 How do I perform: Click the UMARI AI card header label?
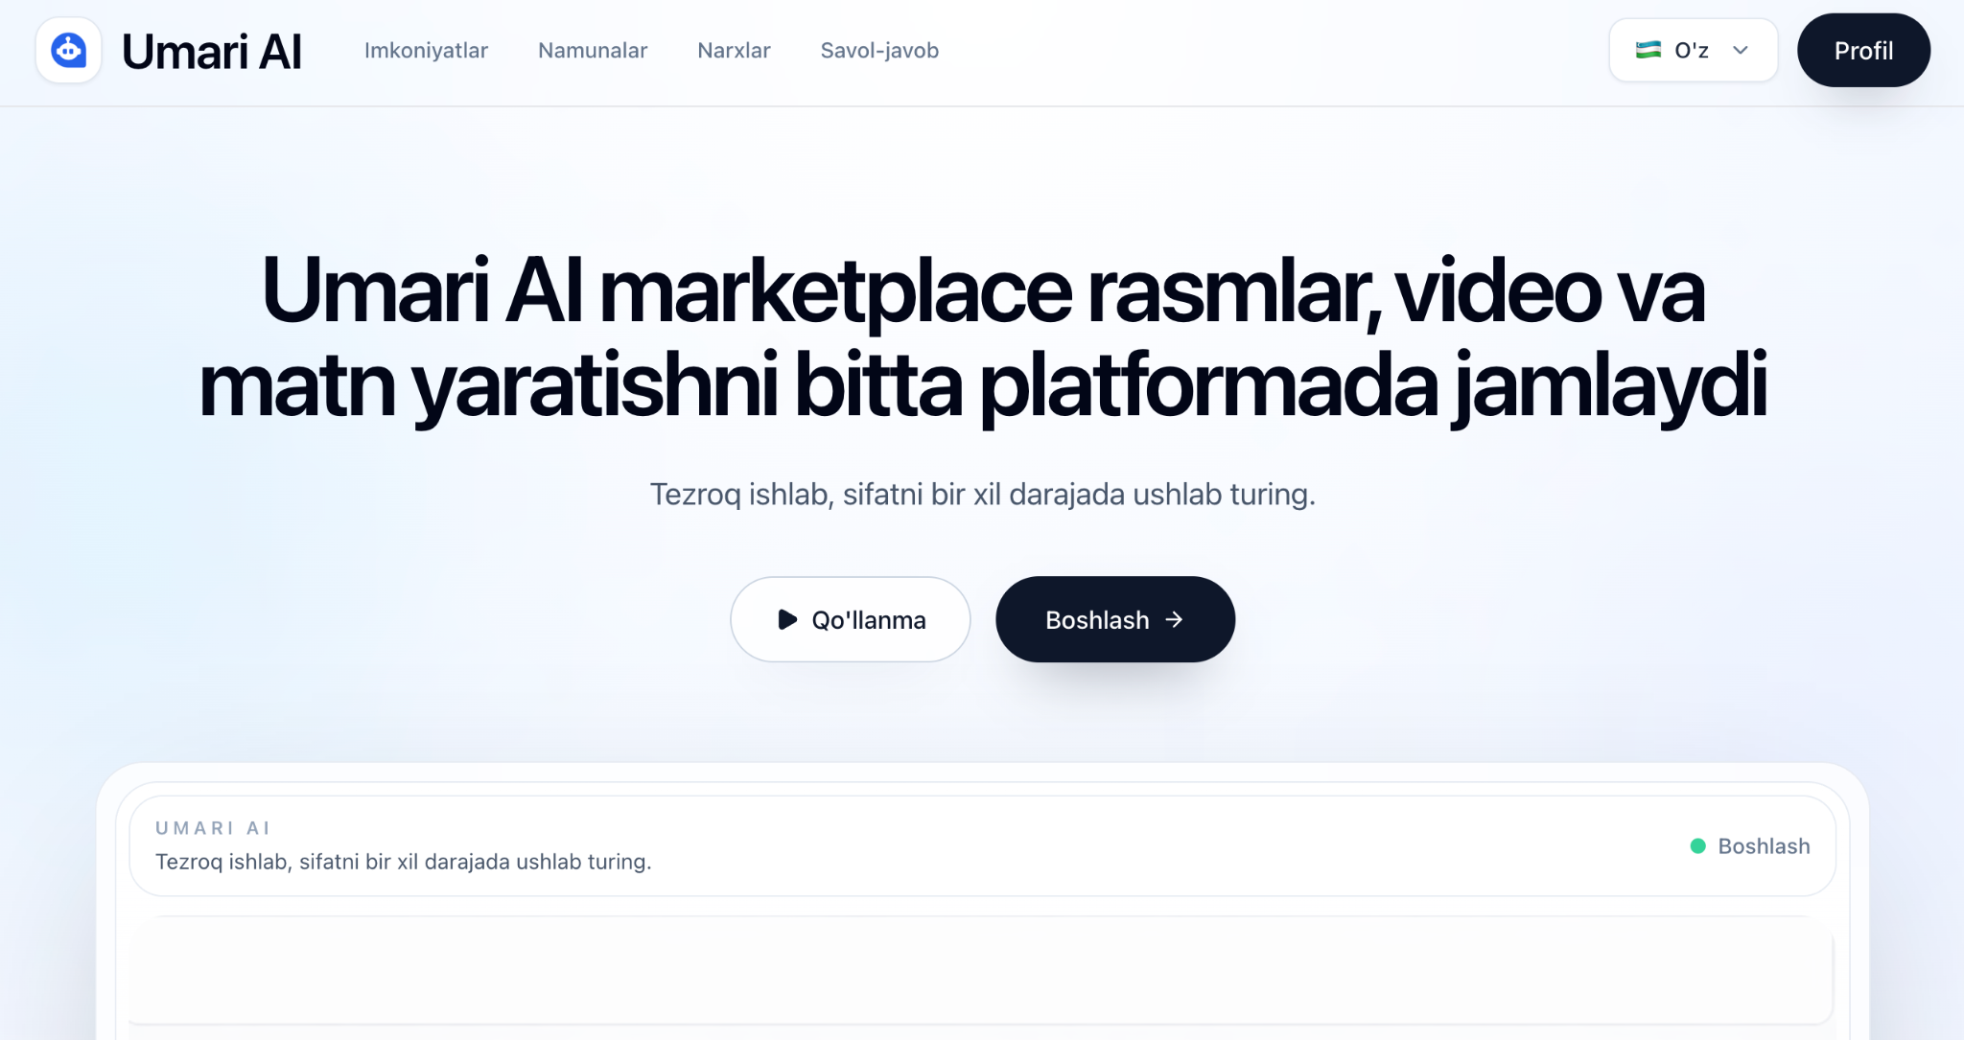coord(213,828)
